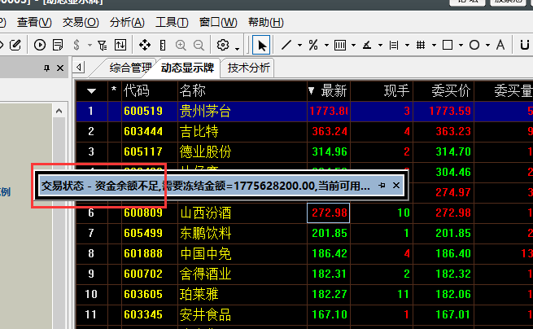The width and height of the screenshot is (533, 329).
Task: Switch to the 动态显示牌 tab
Action: pyautogui.click(x=187, y=68)
